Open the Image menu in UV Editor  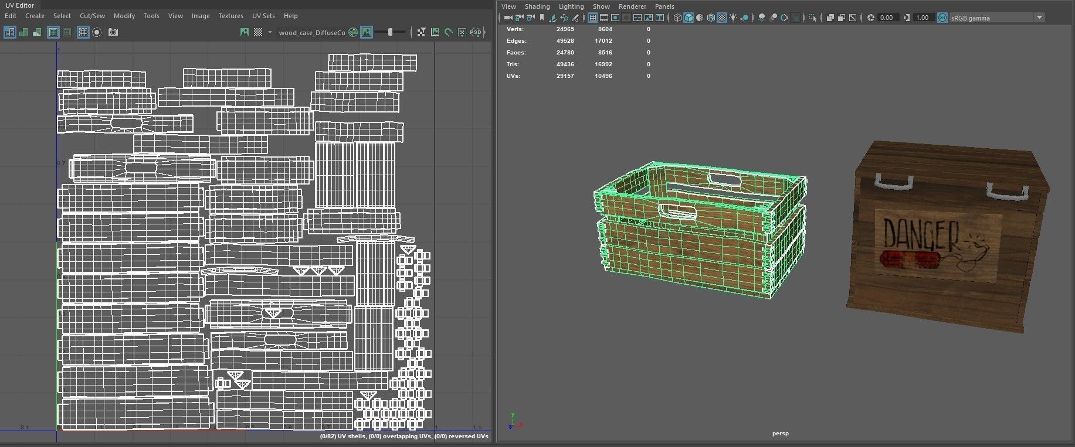click(201, 16)
